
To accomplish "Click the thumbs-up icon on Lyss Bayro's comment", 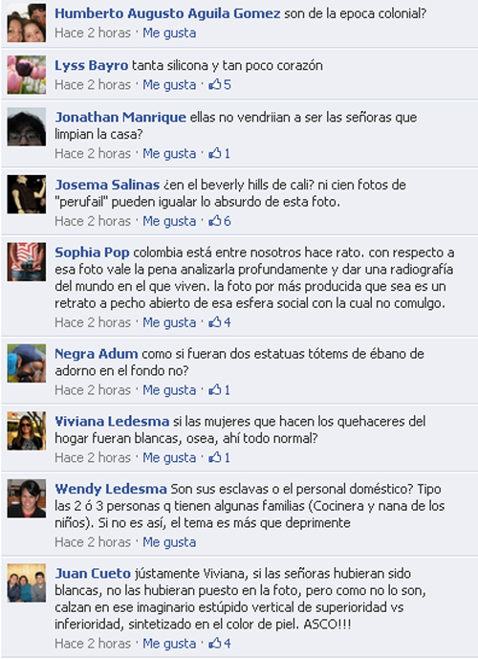I will pos(215,84).
